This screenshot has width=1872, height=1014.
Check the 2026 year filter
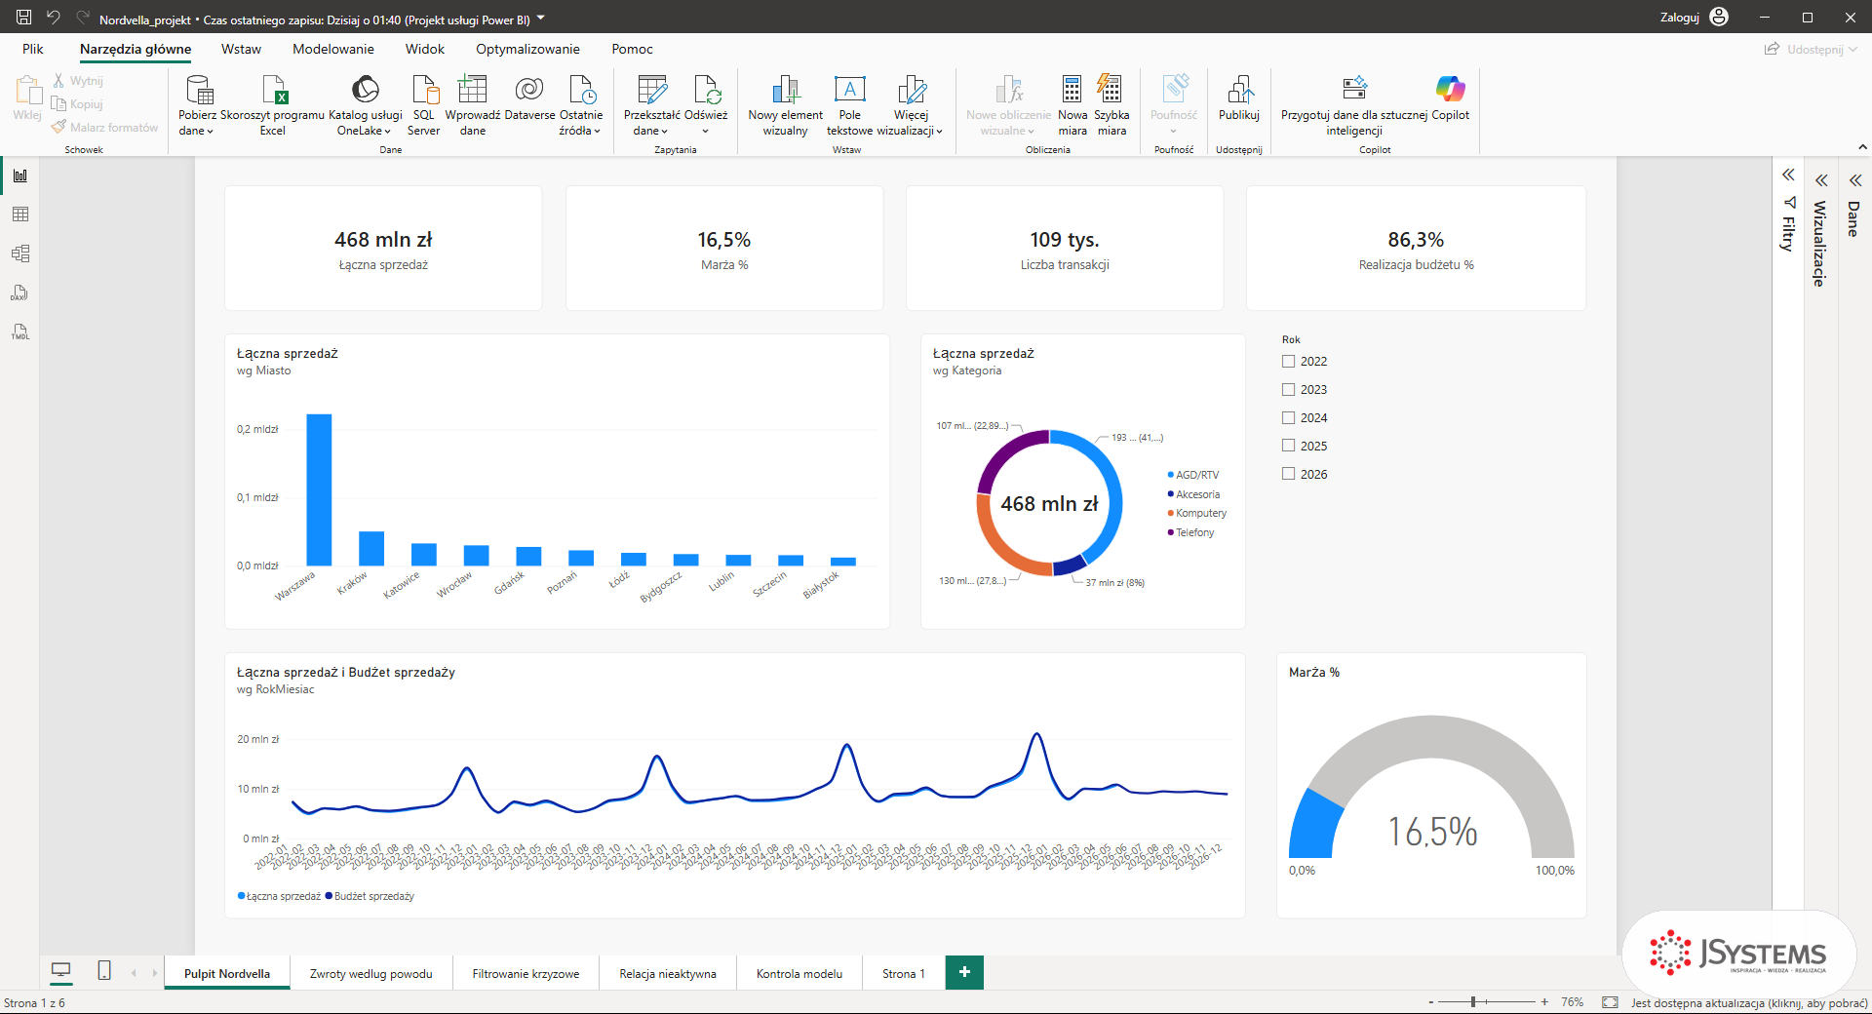(1288, 474)
